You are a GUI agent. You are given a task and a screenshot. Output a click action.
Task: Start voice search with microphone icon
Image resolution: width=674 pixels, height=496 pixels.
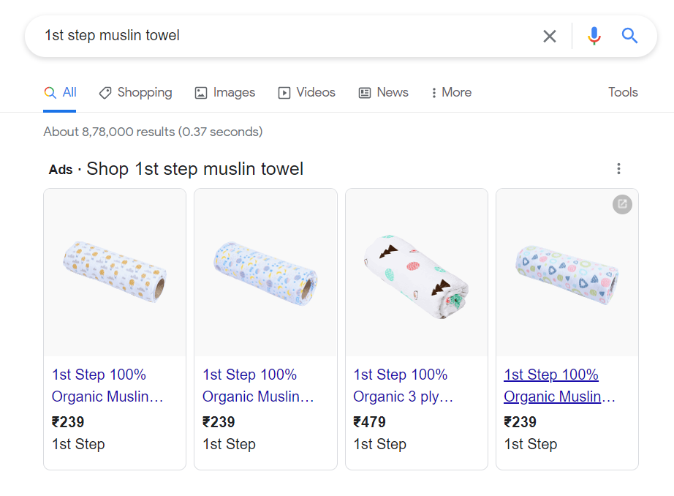pyautogui.click(x=594, y=36)
